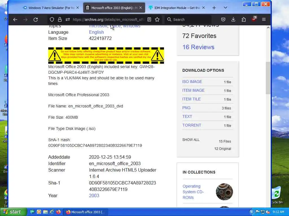Image resolution: width=289 pixels, height=216 pixels.
Task: Open the site permissions icon in address bar
Action: click(68, 19)
